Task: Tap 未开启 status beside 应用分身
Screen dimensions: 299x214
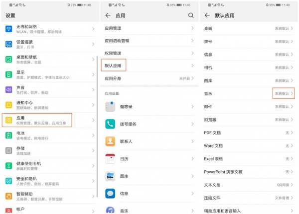Action: click(x=184, y=78)
